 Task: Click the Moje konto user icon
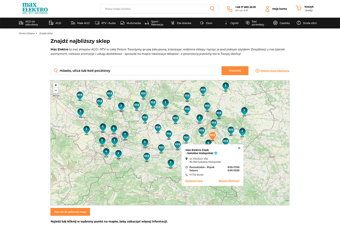click(x=267, y=9)
